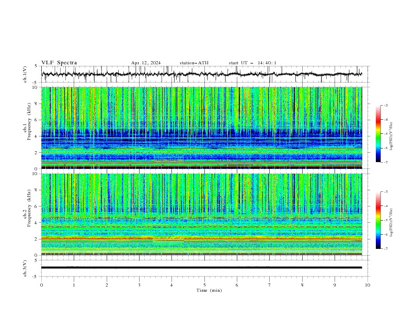Click the ch.3 flat waveform trace

tap(201, 268)
